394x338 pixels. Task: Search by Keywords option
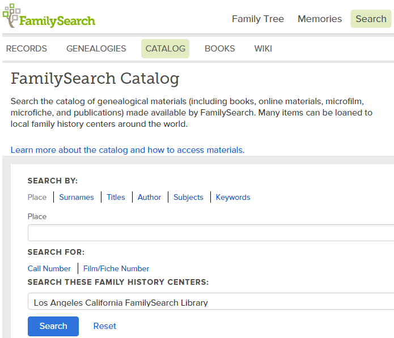(233, 197)
